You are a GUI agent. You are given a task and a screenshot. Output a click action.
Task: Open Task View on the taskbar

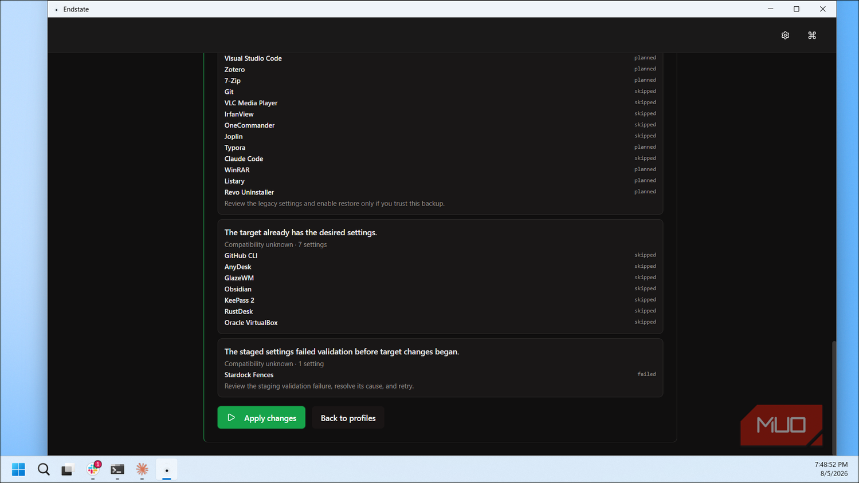tap(68, 469)
